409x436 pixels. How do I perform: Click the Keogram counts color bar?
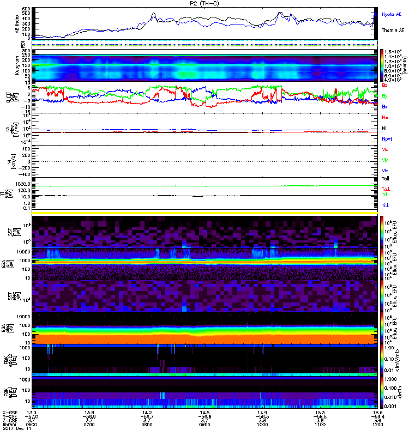pos(382,65)
